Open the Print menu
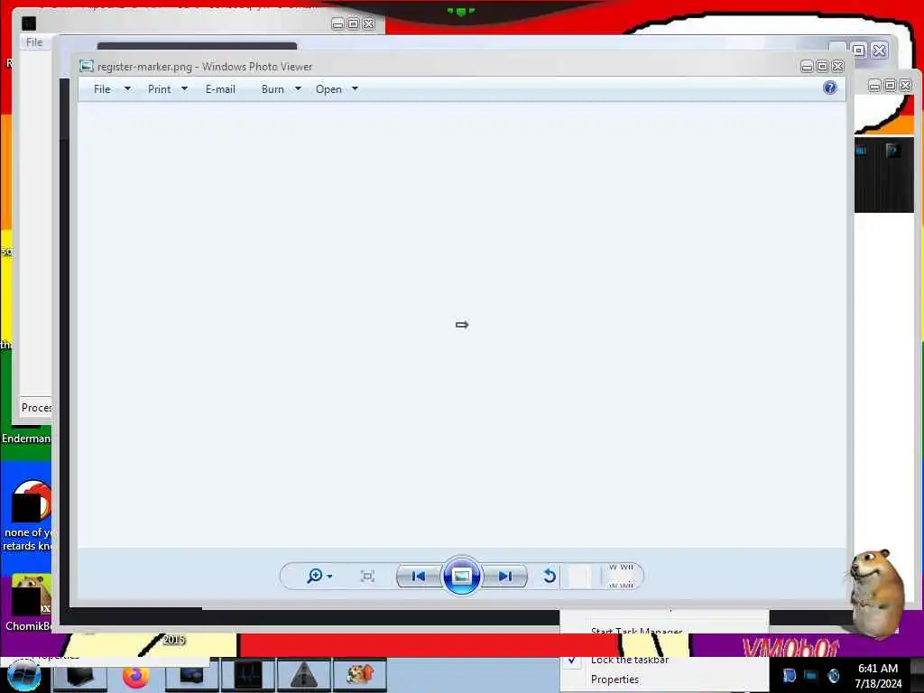The height and width of the screenshot is (693, 924). [x=159, y=89]
